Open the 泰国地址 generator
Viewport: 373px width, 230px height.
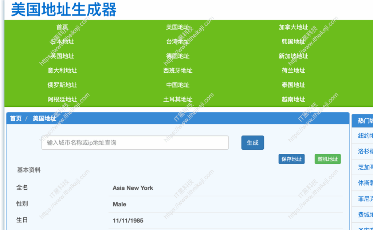click(293, 85)
